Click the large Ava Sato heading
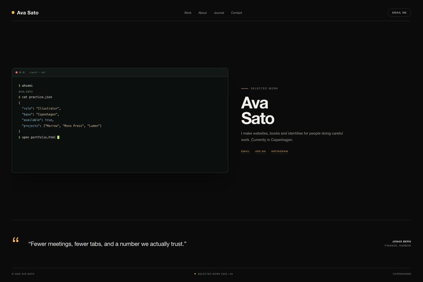This screenshot has width=423, height=282. pyautogui.click(x=258, y=111)
